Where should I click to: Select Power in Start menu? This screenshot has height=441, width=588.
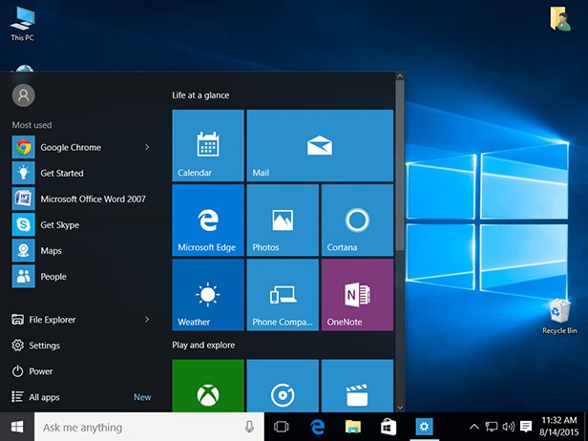click(40, 371)
